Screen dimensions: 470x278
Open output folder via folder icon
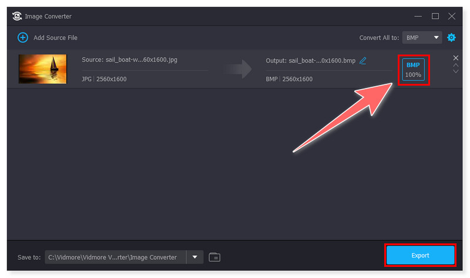coord(214,257)
